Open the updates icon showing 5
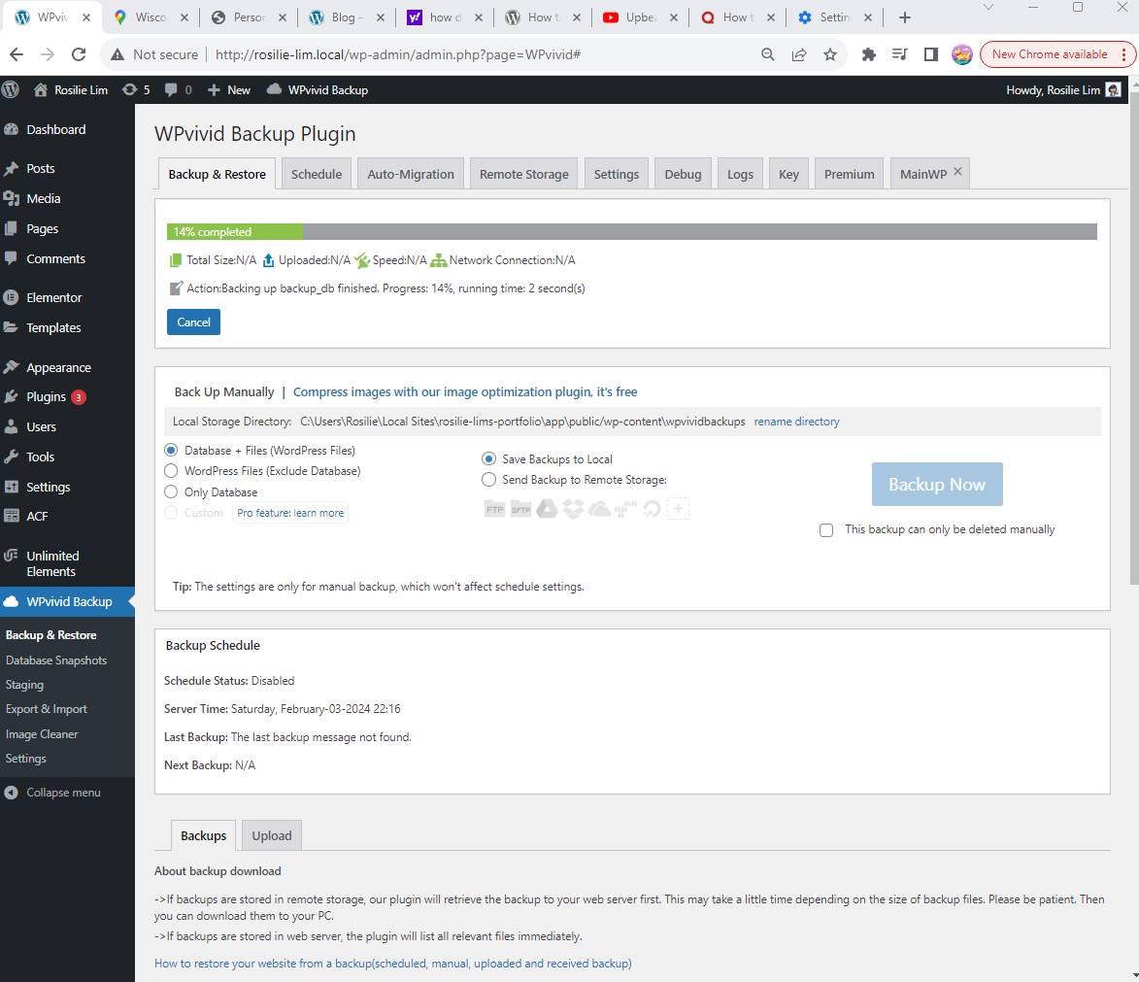This screenshot has width=1139, height=982. pos(136,89)
